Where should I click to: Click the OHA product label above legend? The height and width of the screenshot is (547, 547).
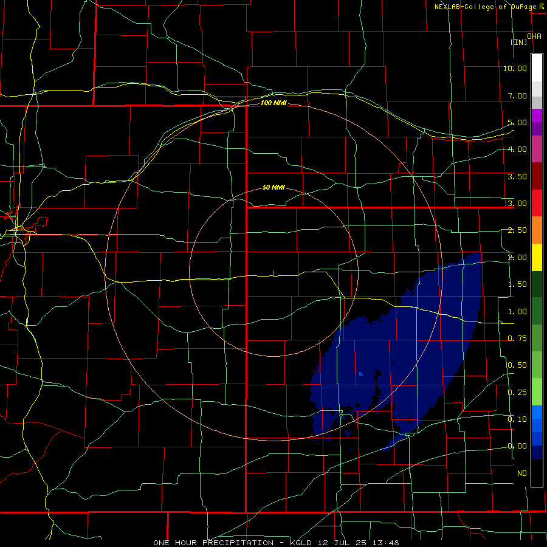[x=534, y=36]
